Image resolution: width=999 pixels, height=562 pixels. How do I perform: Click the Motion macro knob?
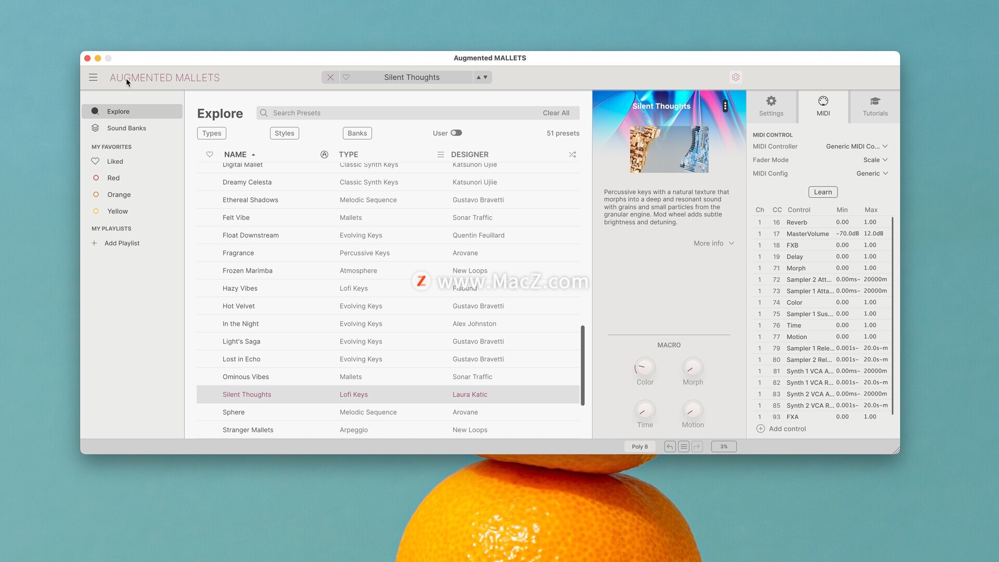point(693,410)
